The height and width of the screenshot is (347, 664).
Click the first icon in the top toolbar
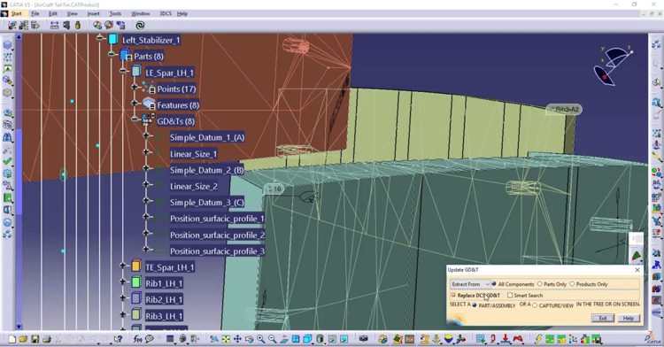pos(12,25)
